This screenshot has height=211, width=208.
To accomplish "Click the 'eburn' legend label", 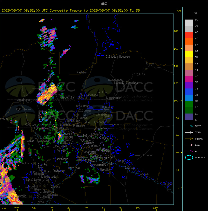I will click(x=199, y=139).
